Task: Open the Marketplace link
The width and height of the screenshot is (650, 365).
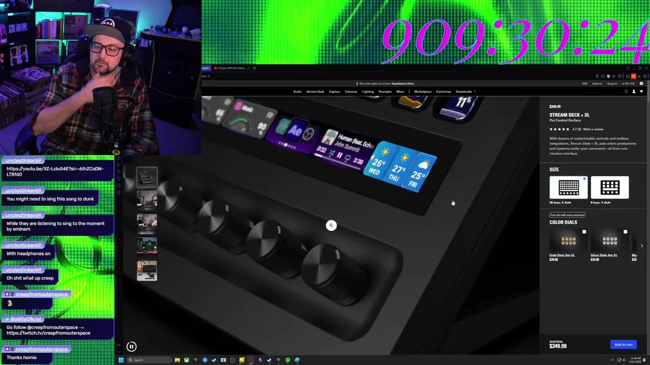Action: pos(422,92)
